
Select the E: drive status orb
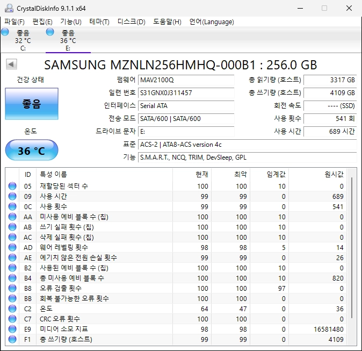click(x=50, y=32)
